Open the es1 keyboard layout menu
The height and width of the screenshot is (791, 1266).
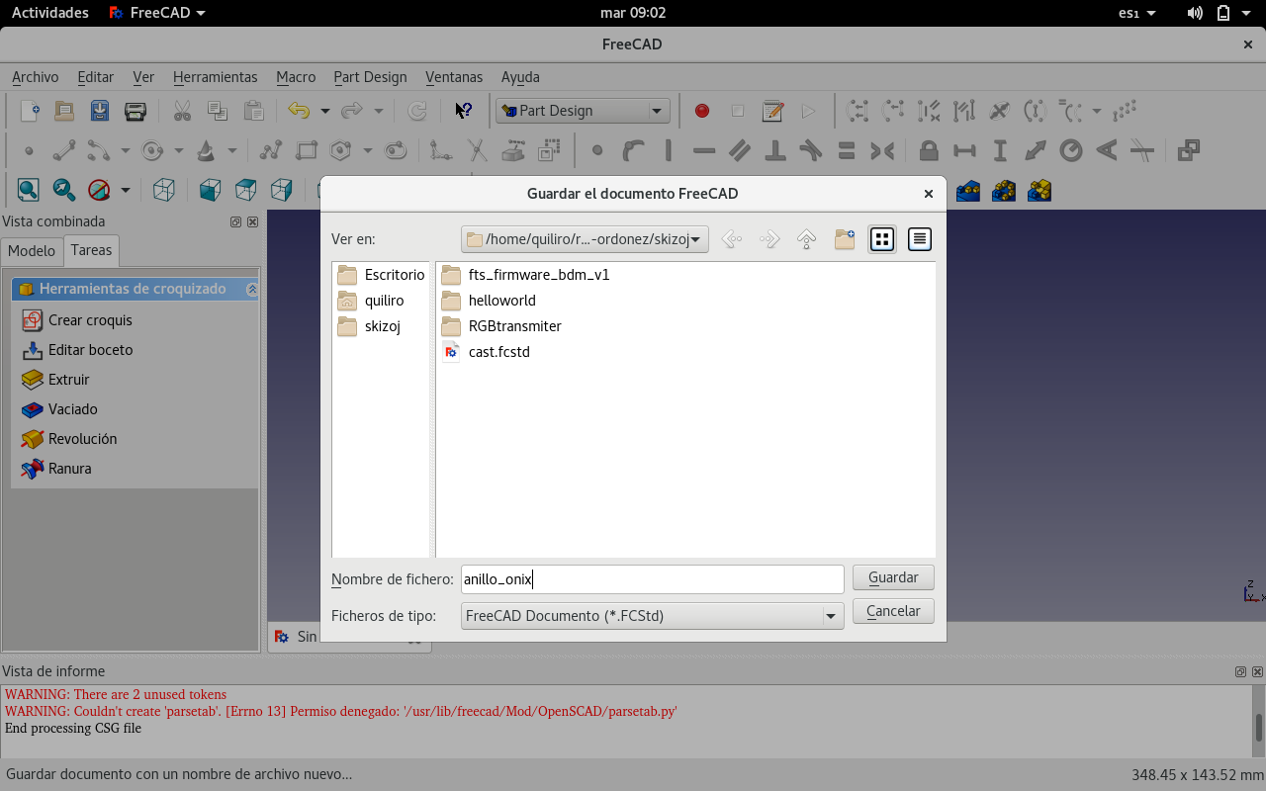[1136, 13]
